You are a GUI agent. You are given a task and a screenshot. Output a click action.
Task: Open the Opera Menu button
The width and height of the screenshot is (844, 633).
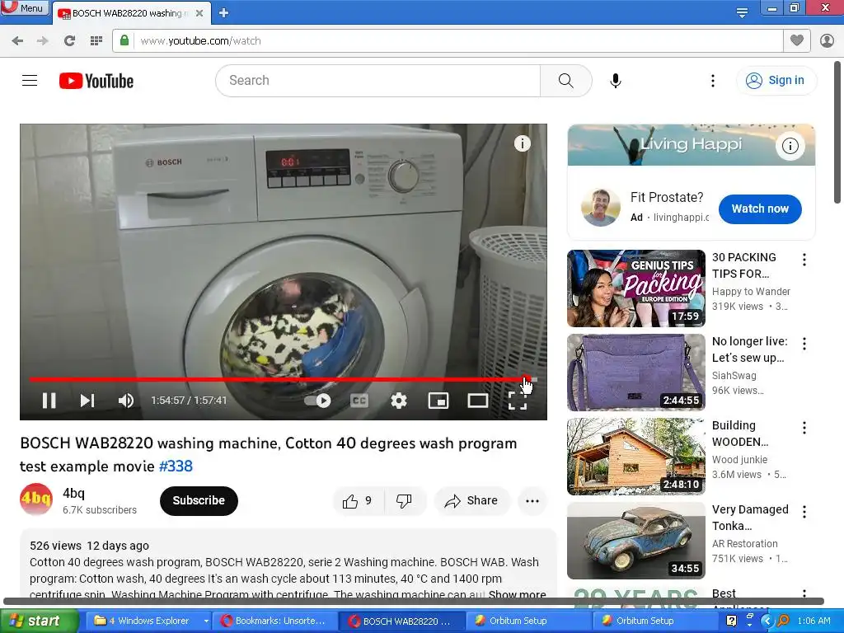coord(24,7)
